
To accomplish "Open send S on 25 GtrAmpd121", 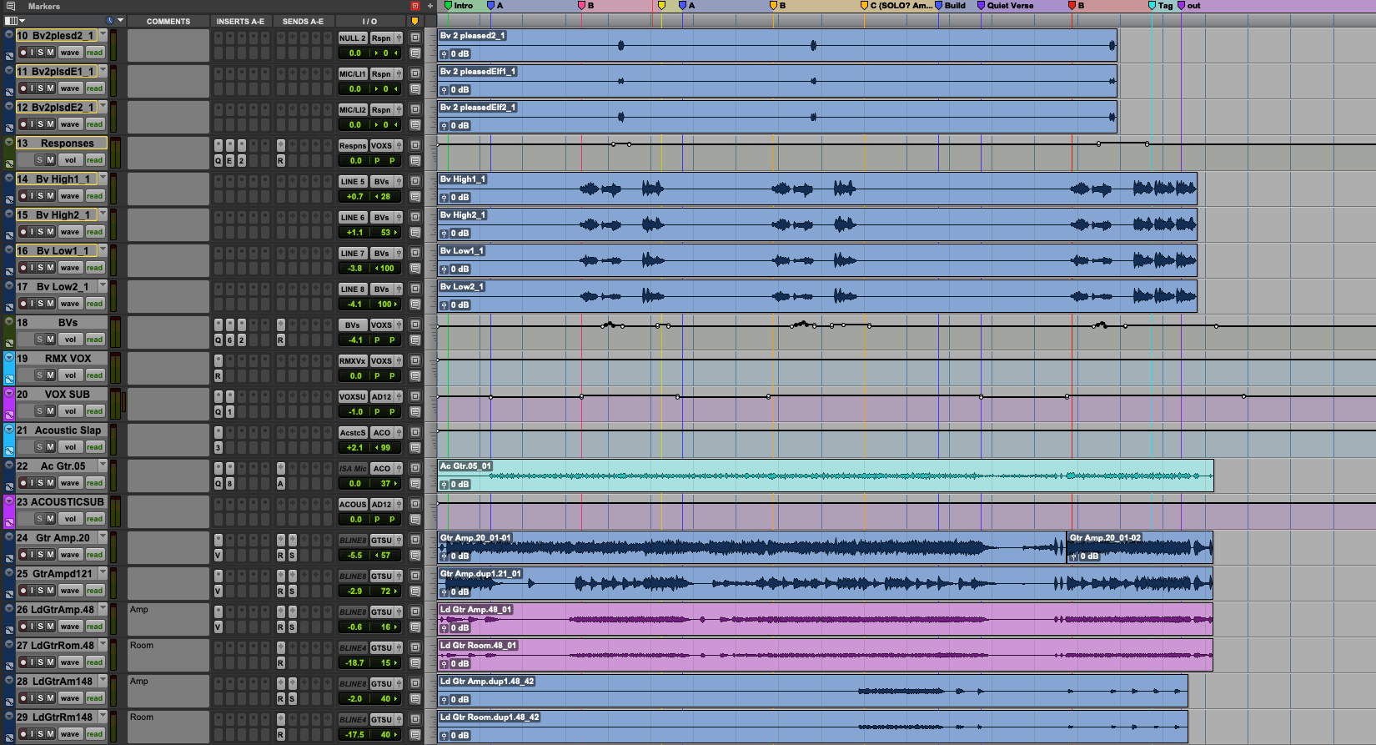I will [x=293, y=591].
